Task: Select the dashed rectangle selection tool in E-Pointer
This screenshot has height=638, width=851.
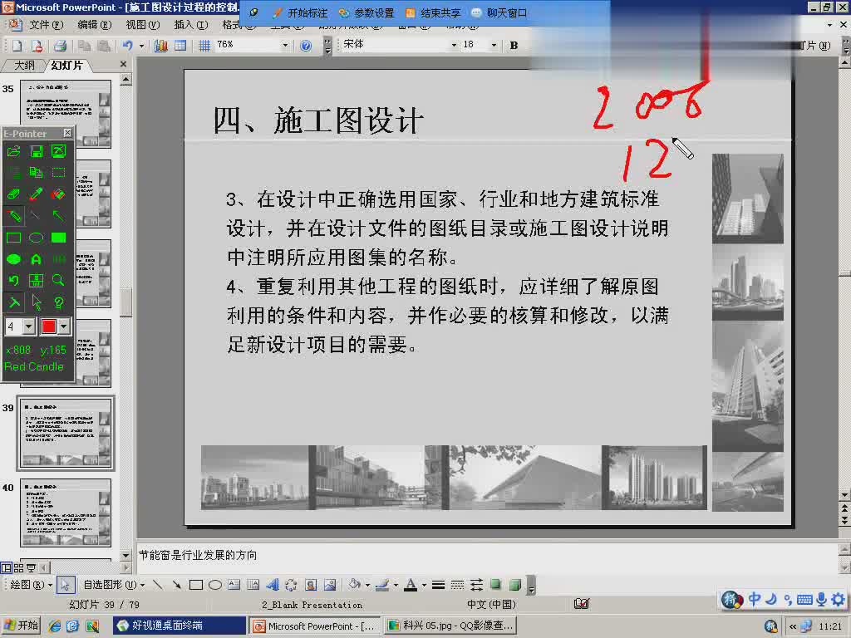Action: [x=59, y=173]
